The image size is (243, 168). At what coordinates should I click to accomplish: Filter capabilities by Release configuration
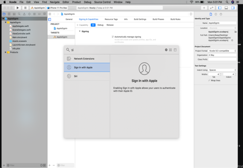click(110, 25)
